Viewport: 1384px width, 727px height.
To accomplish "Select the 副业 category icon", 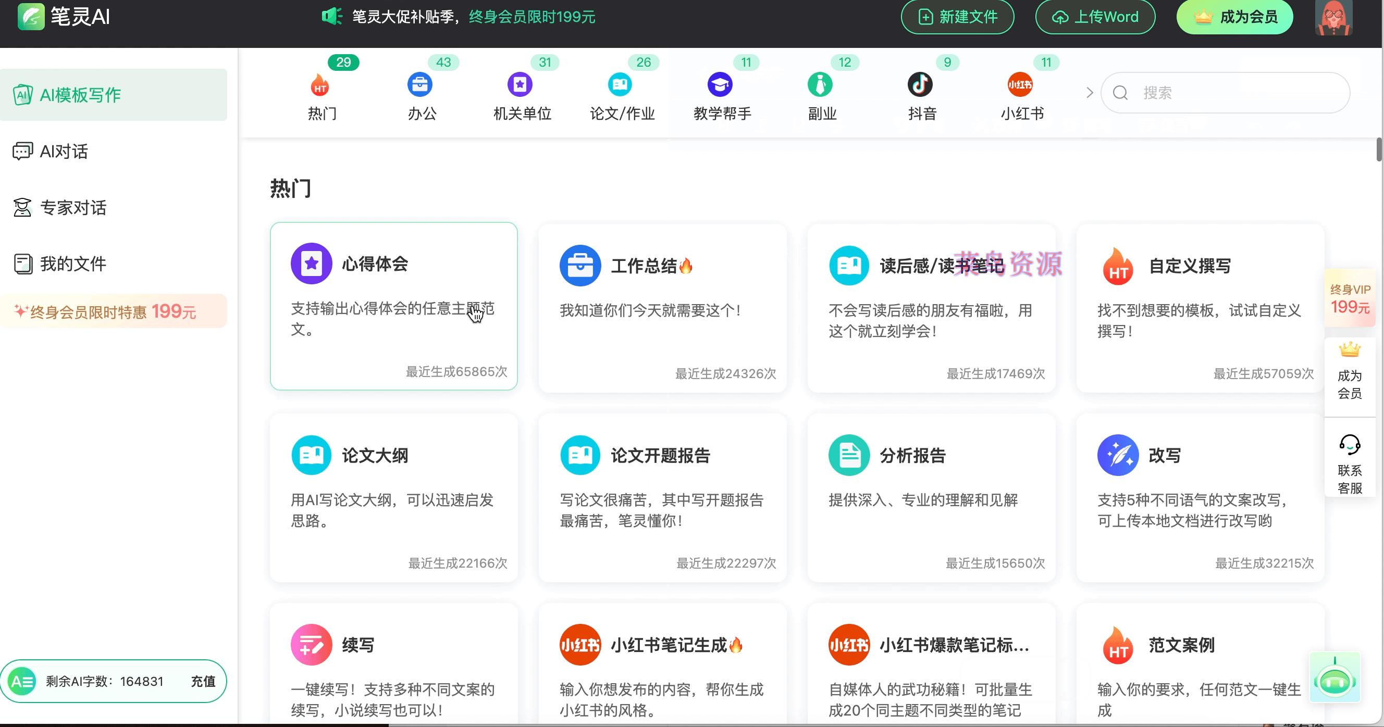I will [x=820, y=84].
